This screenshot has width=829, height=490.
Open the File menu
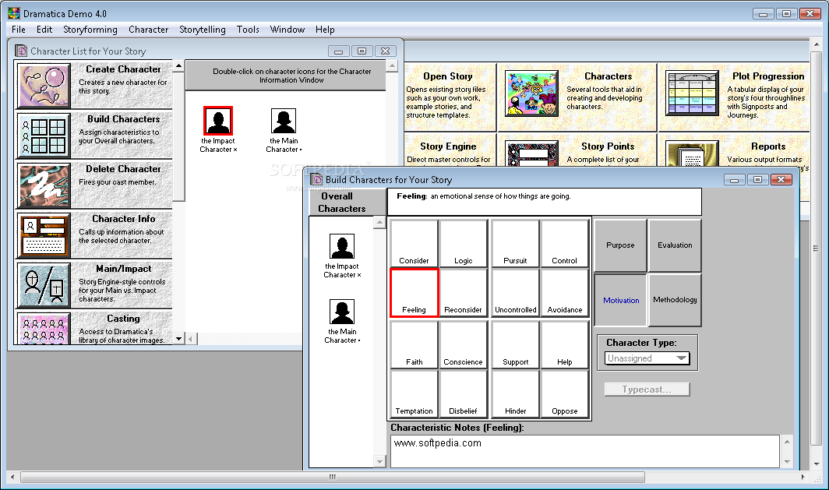(19, 30)
